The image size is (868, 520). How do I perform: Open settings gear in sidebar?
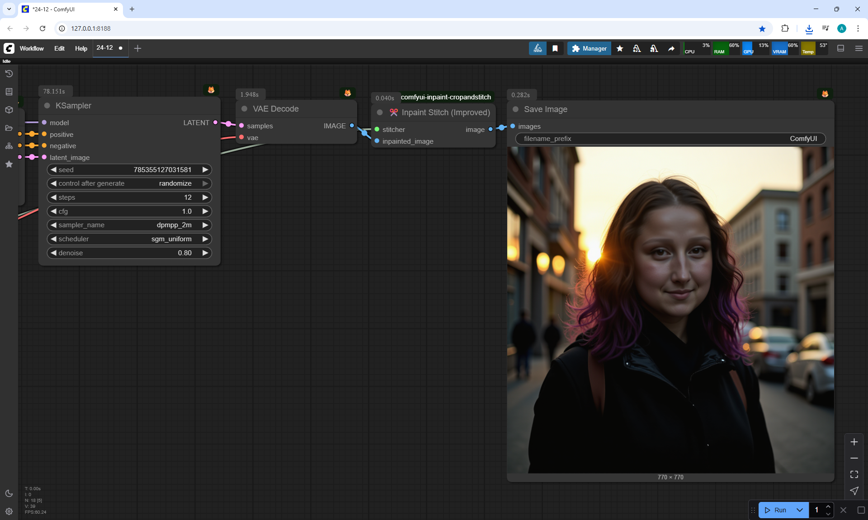(x=9, y=511)
